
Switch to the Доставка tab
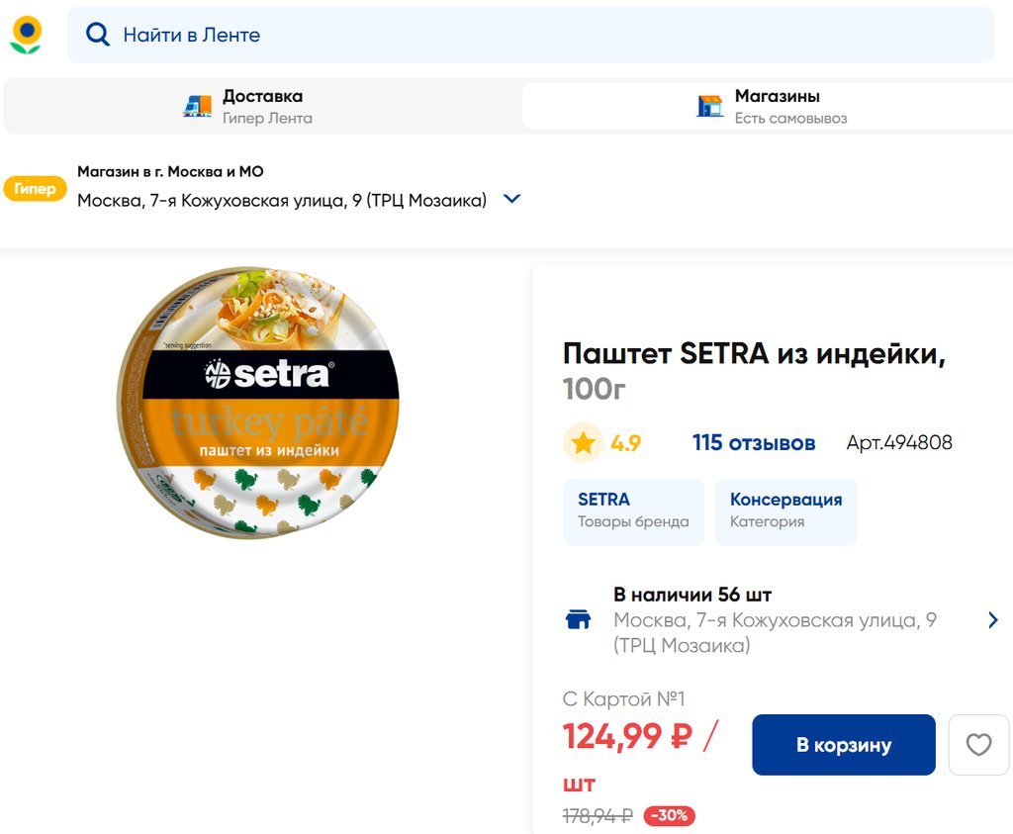coord(262,106)
